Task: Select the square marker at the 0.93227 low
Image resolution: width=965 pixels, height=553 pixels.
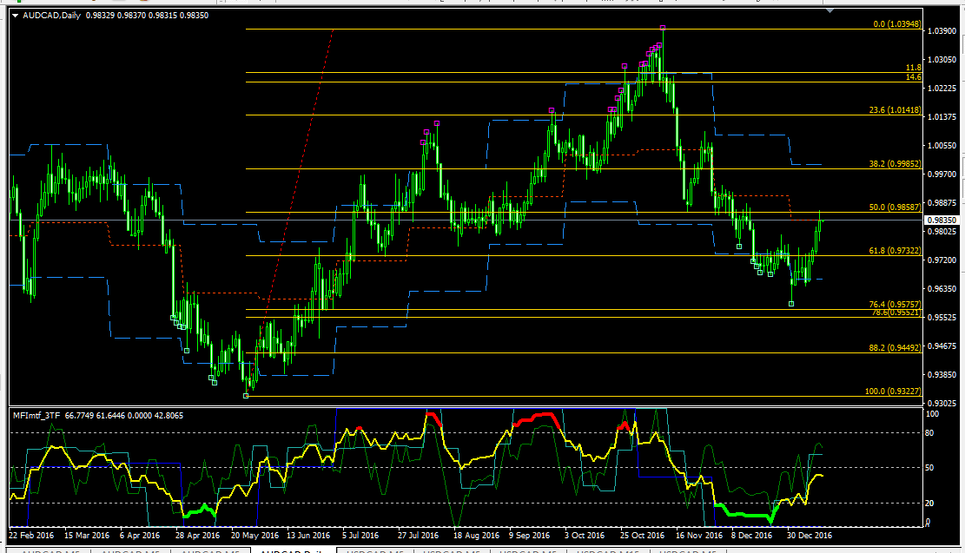Action: point(246,396)
